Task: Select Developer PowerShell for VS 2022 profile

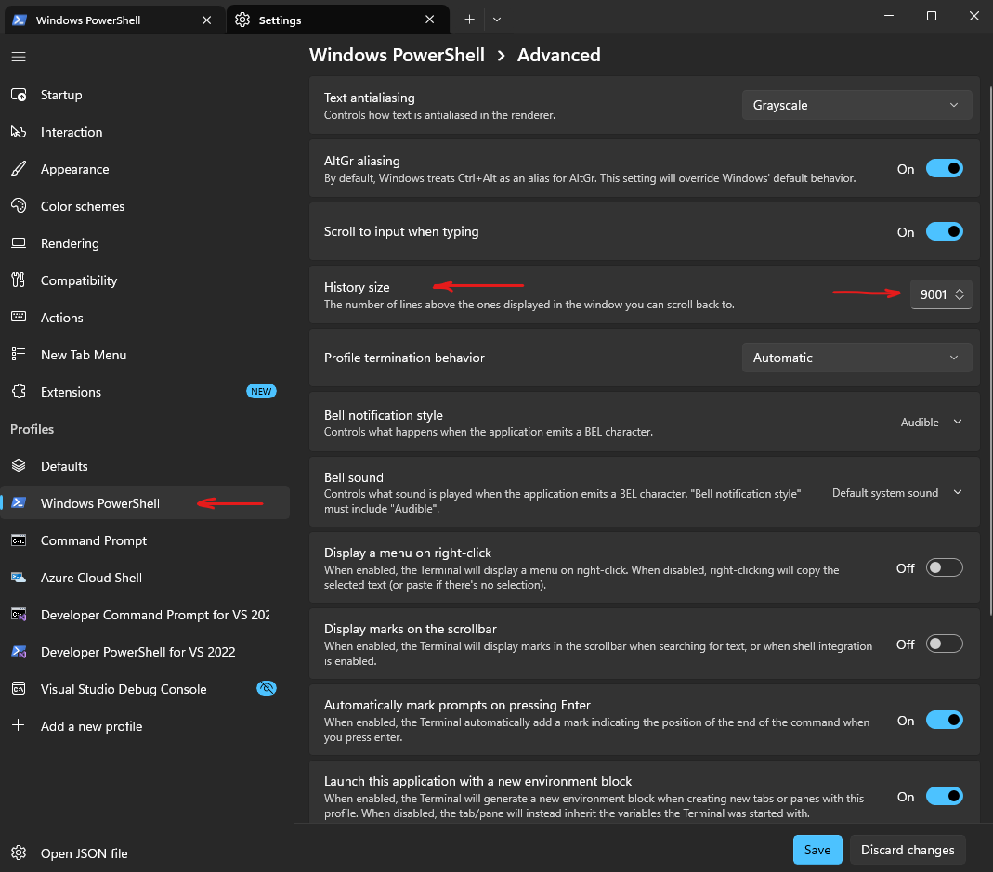Action: coord(146,652)
